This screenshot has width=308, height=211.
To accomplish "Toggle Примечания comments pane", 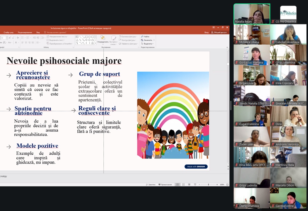I will coord(165,185).
